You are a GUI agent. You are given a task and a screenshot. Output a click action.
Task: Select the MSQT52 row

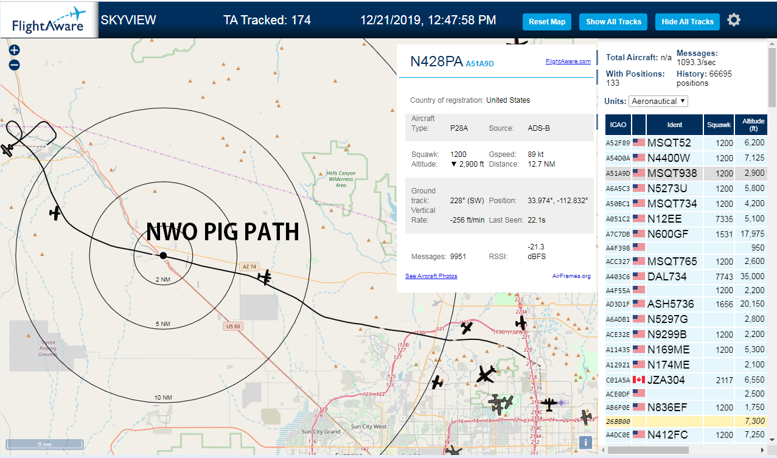click(x=686, y=142)
